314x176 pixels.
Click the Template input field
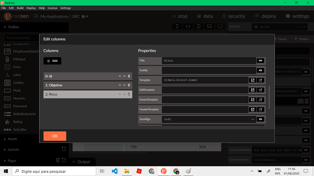click(205, 80)
